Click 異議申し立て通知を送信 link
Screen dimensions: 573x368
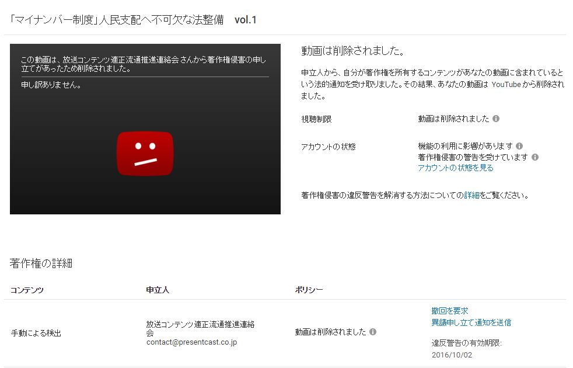(471, 322)
